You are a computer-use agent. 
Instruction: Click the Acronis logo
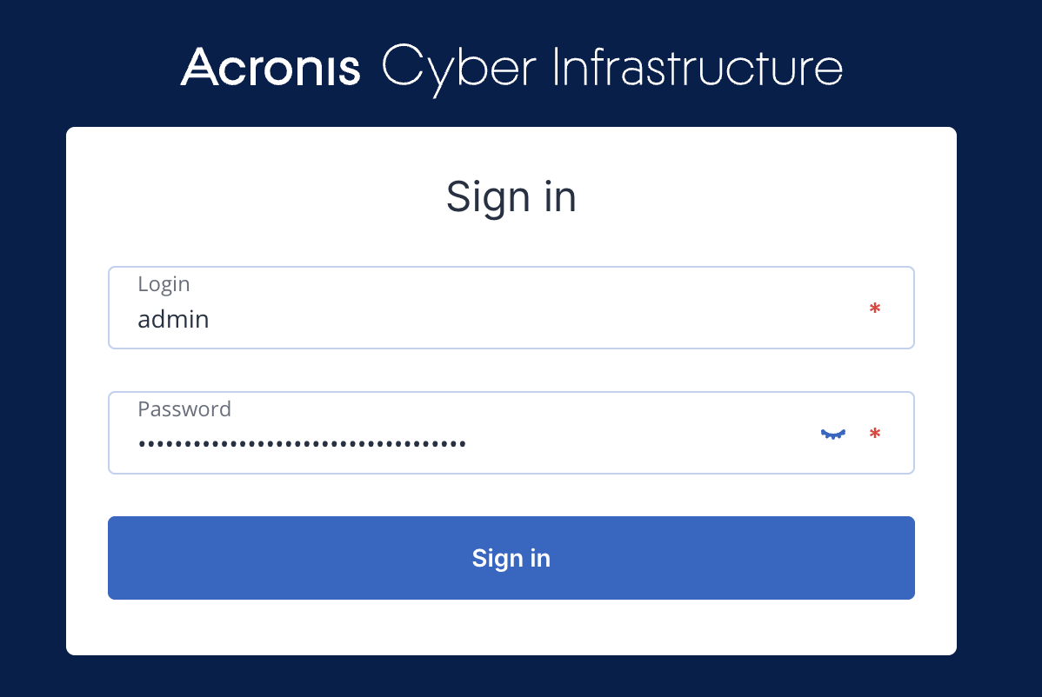[x=270, y=68]
